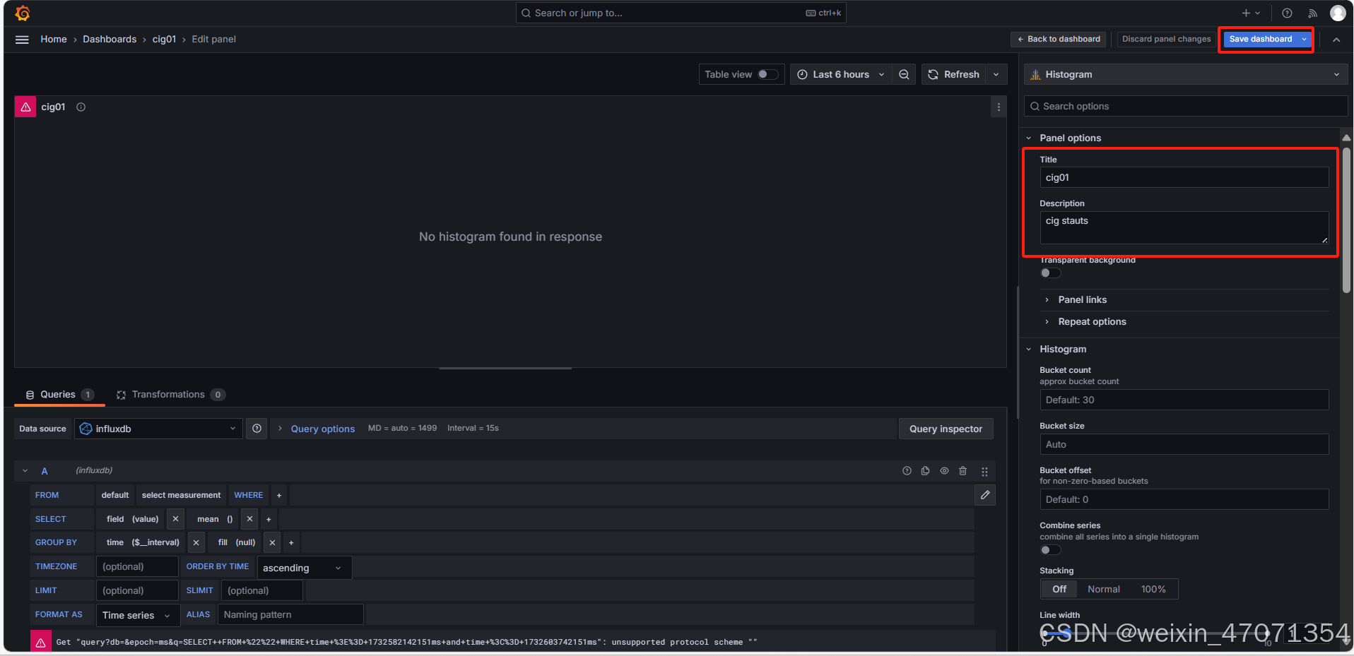This screenshot has width=1354, height=656.
Task: Open the Last 6 hours time picker
Action: [841, 74]
